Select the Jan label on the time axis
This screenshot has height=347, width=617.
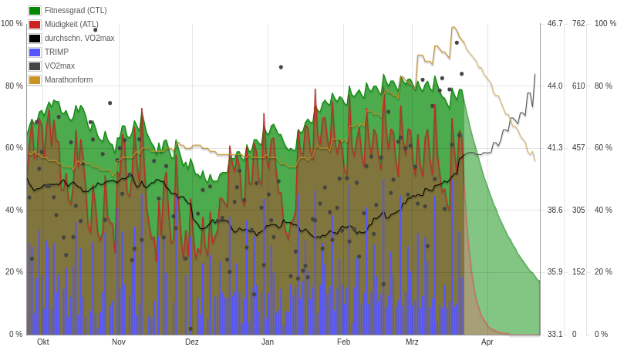tap(268, 342)
